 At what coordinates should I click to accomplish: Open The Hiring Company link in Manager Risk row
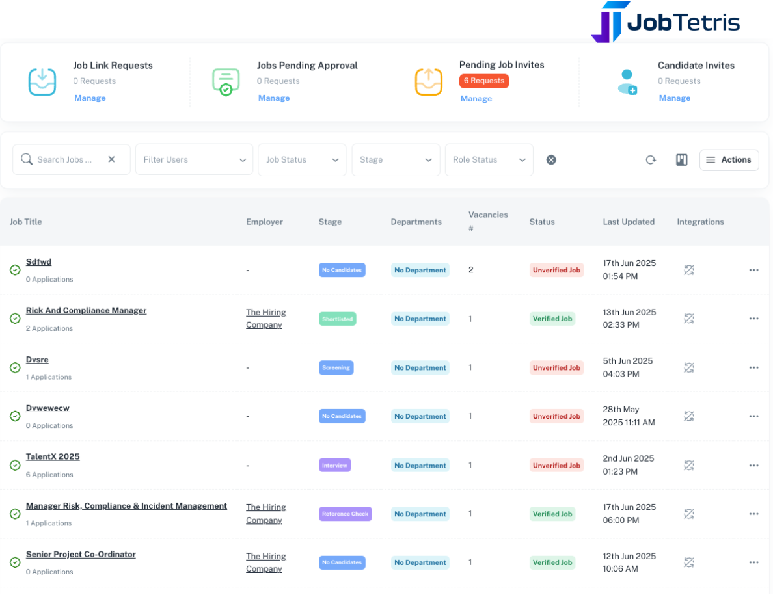tap(265, 514)
